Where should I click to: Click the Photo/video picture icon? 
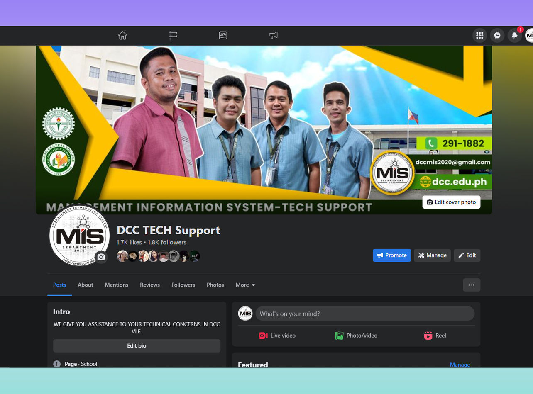(x=339, y=336)
